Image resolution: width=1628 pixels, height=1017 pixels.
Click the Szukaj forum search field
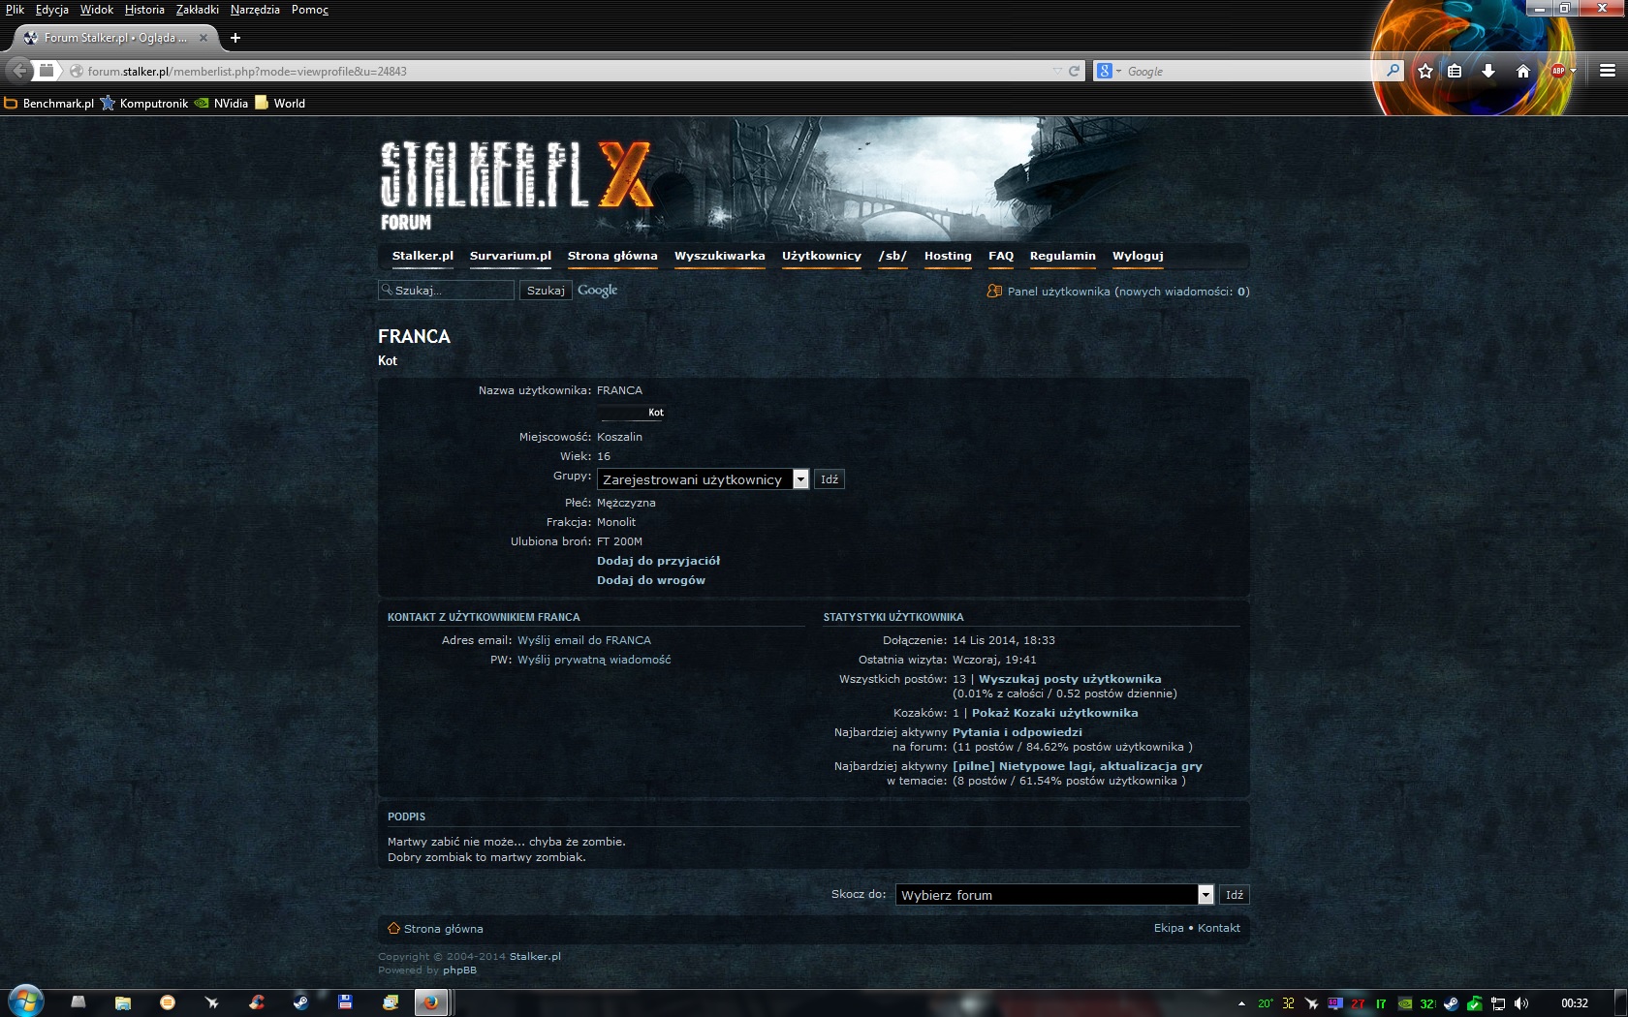pyautogui.click(x=446, y=291)
